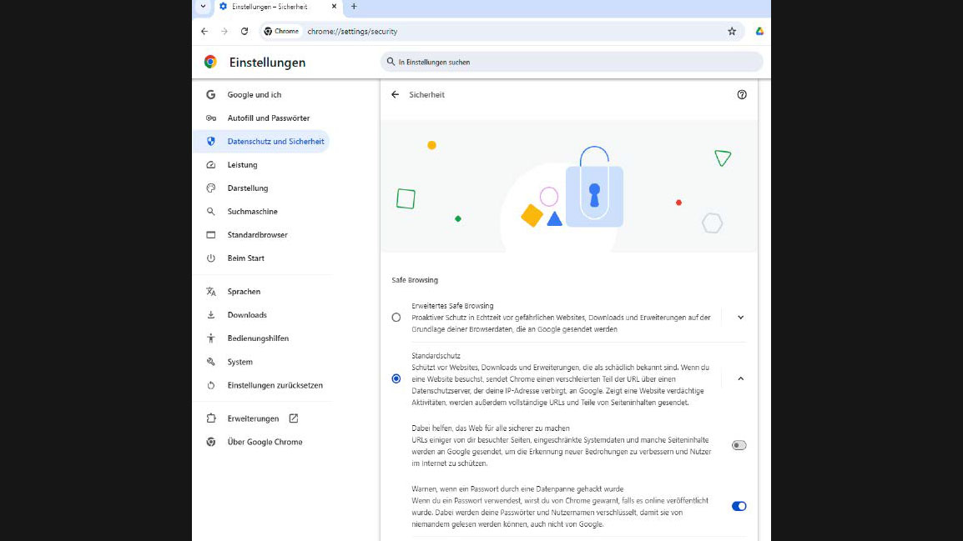
Task: Select Autofill und Passwörter in the sidebar
Action: tap(269, 118)
